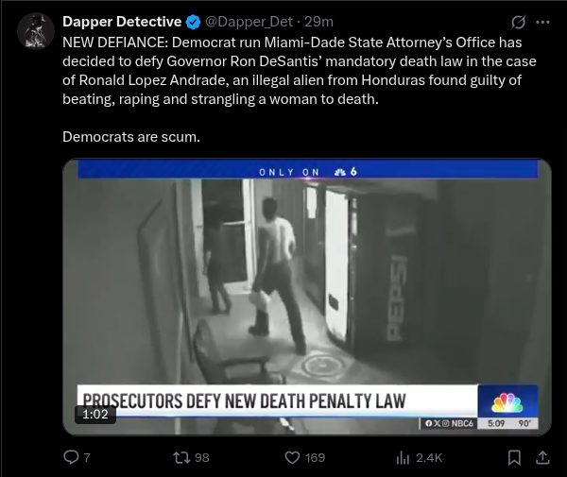This screenshot has height=477, width=567.
Task: Bookmark this post
Action: 514,458
